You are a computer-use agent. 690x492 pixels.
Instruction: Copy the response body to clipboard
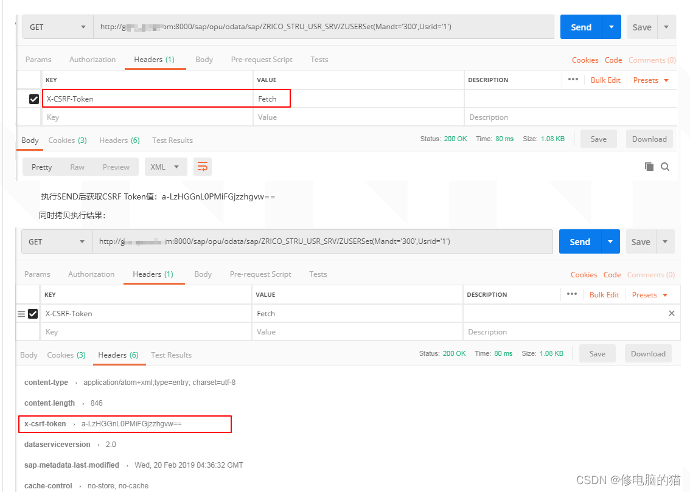coord(649,166)
